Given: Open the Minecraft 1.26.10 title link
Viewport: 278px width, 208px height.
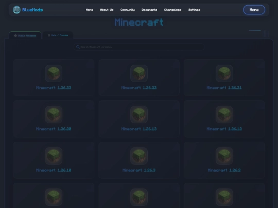Looking at the screenshot, I should click(54, 171).
